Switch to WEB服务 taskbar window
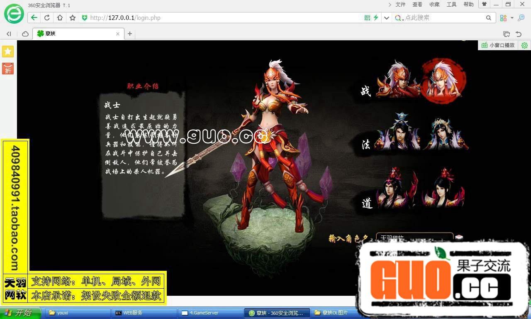531x319 pixels. click(144, 313)
